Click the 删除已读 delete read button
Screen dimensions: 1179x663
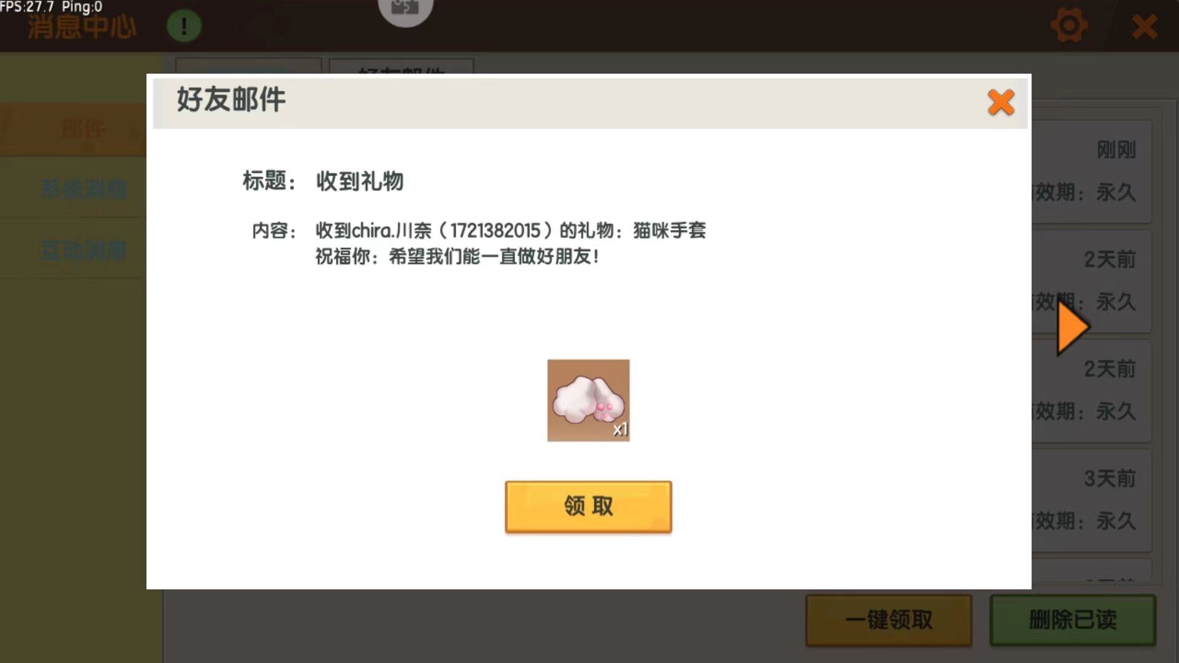[1073, 620]
